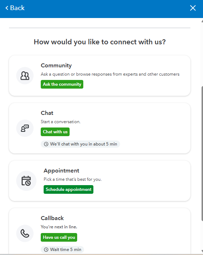This screenshot has width=203, height=255.
Task: Select the Callback card heading
Action: pos(52,218)
